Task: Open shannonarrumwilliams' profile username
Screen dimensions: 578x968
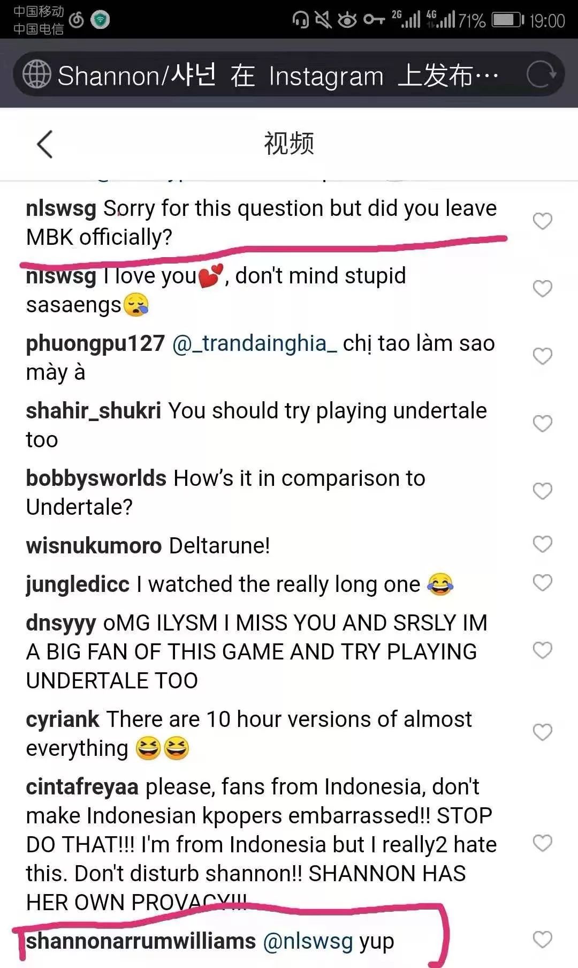Action: click(x=141, y=941)
